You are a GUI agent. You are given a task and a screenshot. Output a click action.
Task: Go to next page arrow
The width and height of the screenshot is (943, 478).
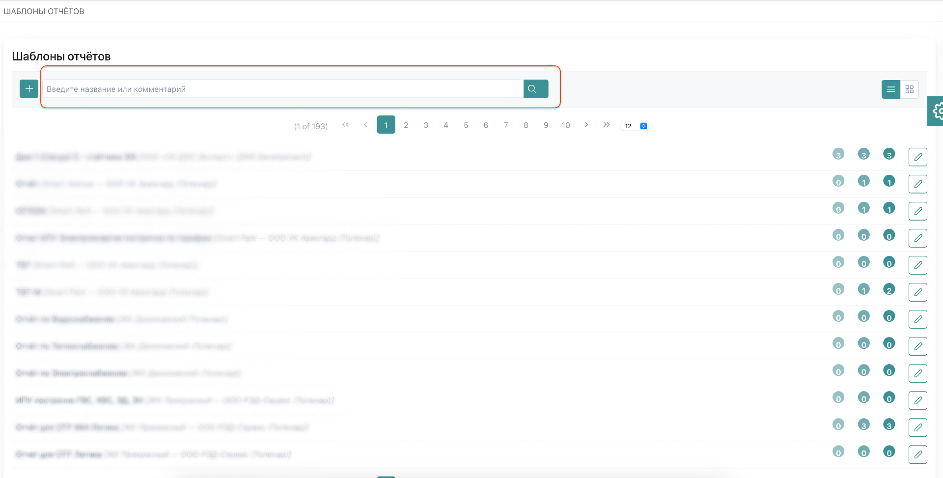coord(586,125)
